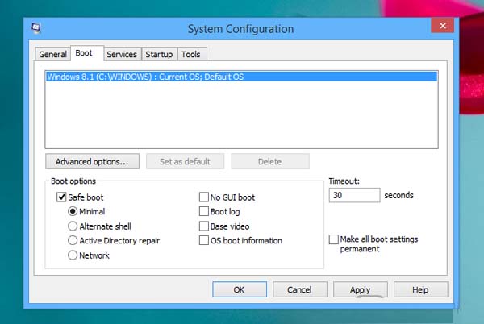Uncheck the Safe boot checkbox
Screen dimensions: 484x324
point(61,197)
